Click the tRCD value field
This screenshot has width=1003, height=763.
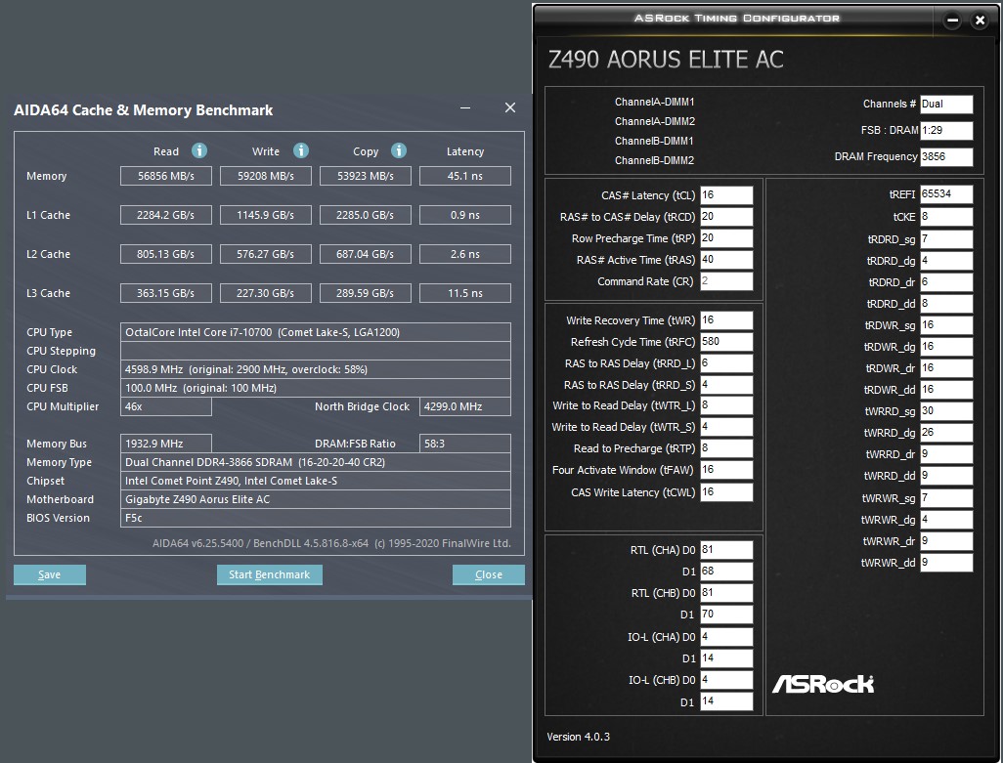click(x=726, y=217)
